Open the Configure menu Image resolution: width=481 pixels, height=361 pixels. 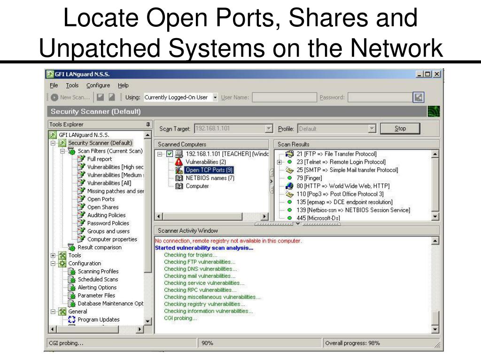tap(98, 86)
